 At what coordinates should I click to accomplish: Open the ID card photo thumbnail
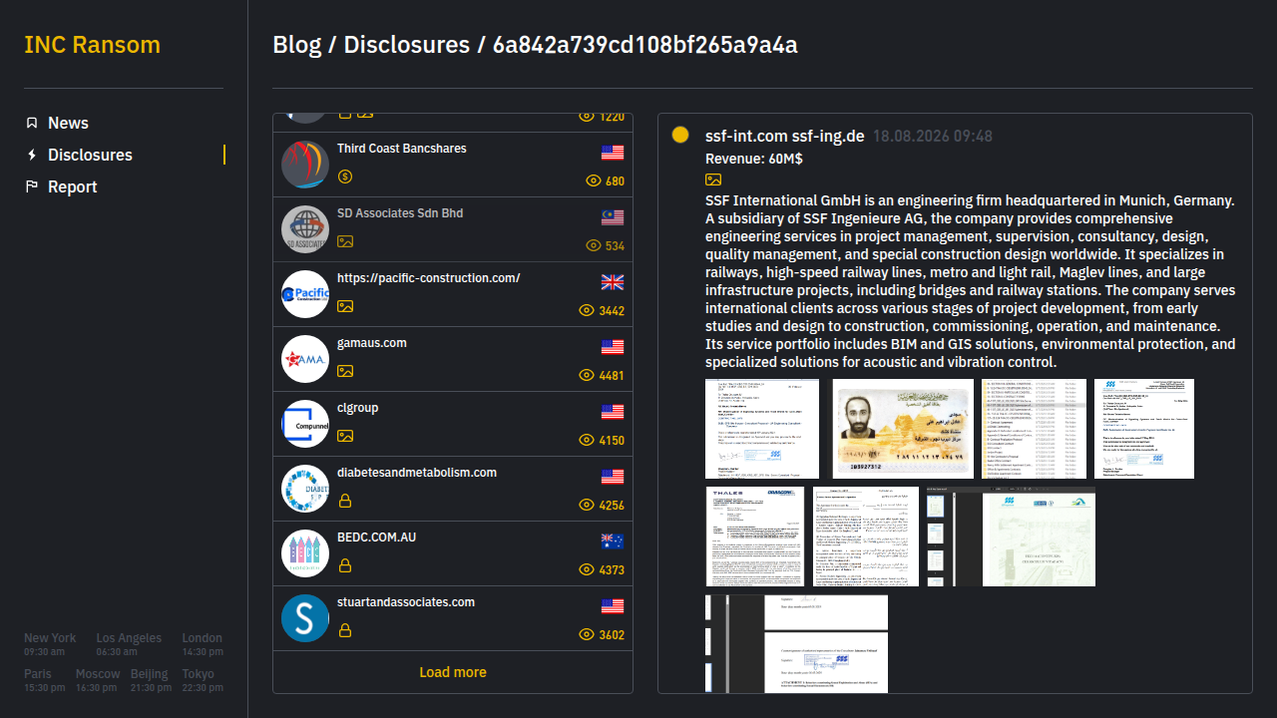point(903,429)
